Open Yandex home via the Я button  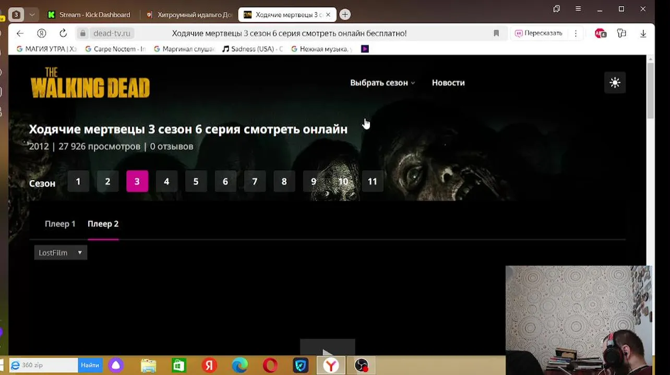click(42, 33)
